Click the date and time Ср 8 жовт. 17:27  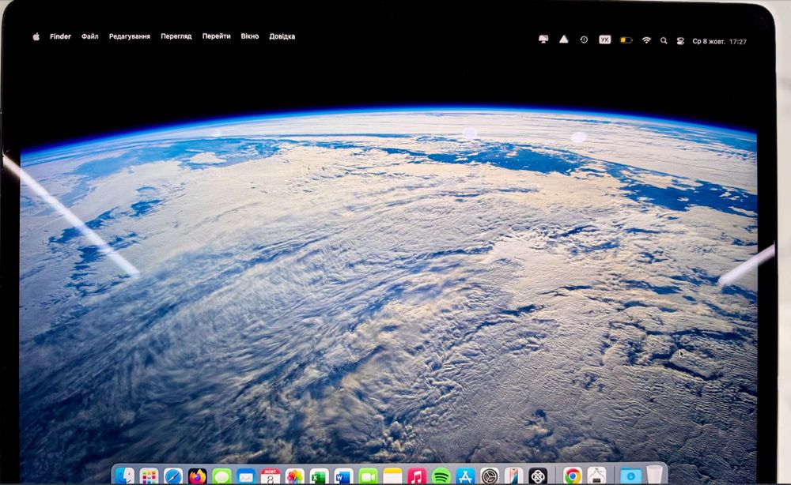click(719, 42)
